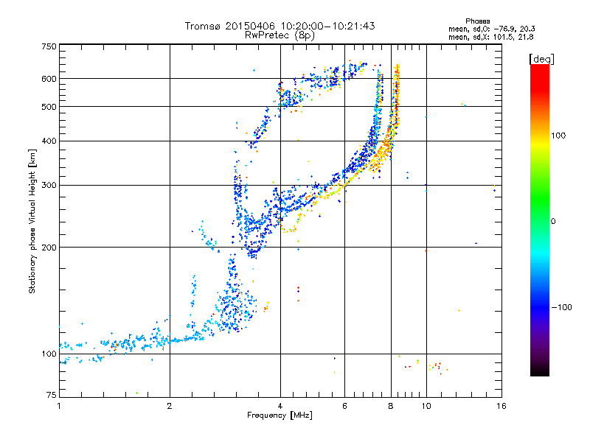Click colorbar tick label '0'
The width and height of the screenshot is (590, 442).
click(x=553, y=221)
